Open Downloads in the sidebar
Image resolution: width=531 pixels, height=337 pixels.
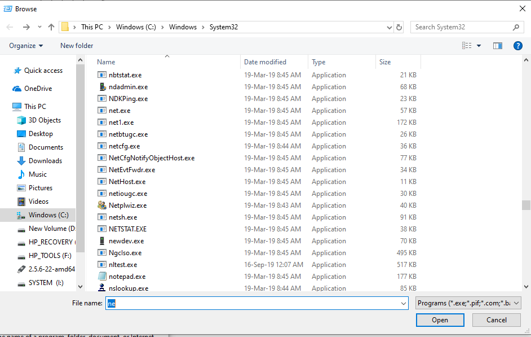(46, 161)
